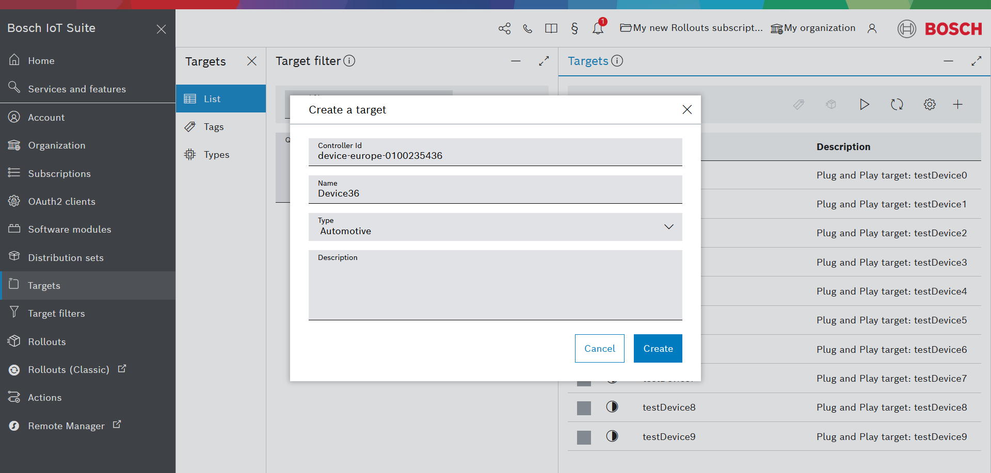
Task: Click the legal paragraph symbol icon
Action: coord(574,28)
